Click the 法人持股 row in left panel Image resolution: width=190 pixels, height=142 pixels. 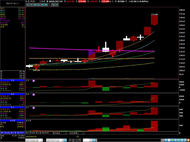13,112
